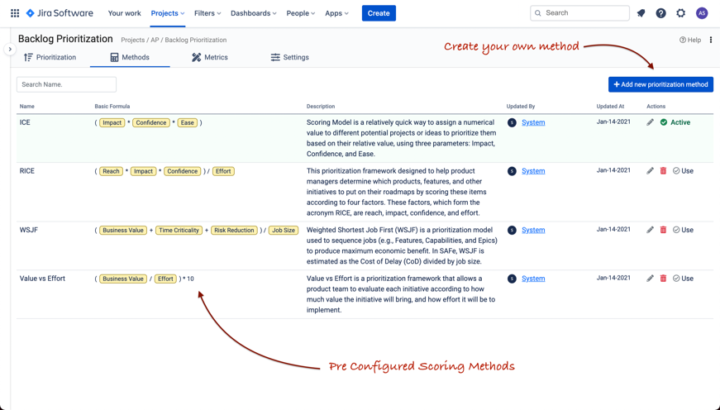Edit the Value vs Effort method
The height and width of the screenshot is (410, 720).
[x=650, y=279]
